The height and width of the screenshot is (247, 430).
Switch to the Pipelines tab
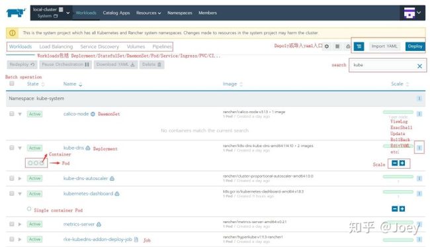[x=162, y=46]
